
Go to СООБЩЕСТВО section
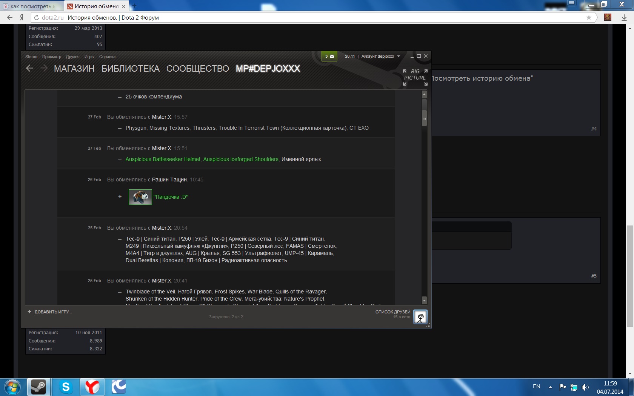click(198, 69)
